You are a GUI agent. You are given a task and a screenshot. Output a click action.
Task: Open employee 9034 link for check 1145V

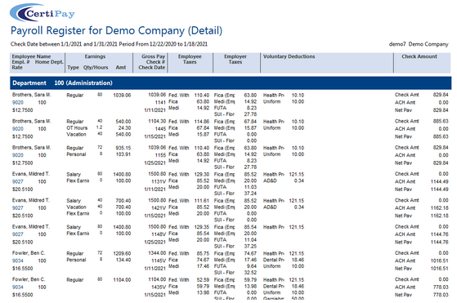tap(18, 261)
